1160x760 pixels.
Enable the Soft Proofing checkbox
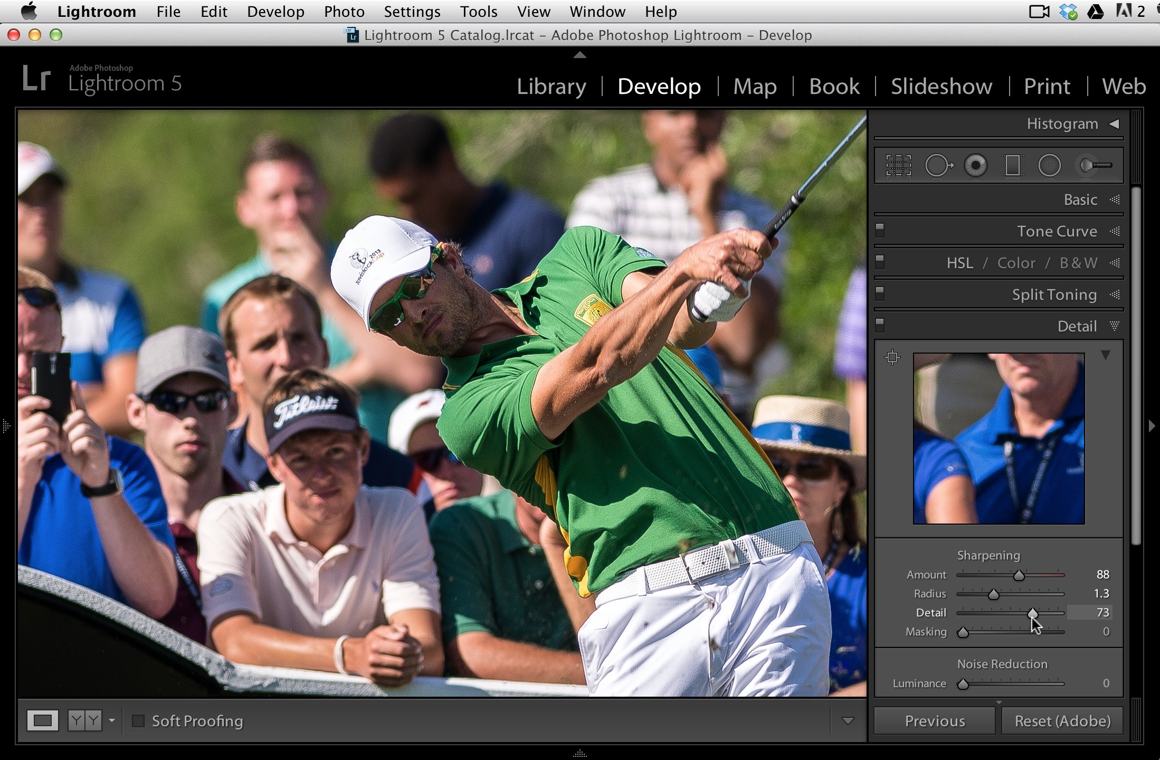[138, 721]
